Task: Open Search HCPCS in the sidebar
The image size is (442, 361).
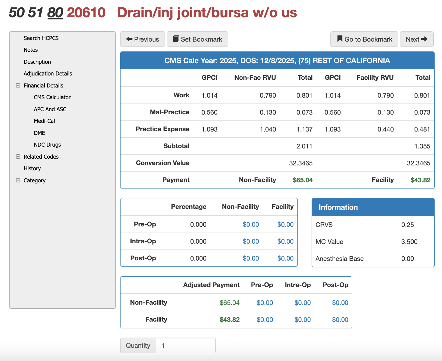Action: [41, 38]
